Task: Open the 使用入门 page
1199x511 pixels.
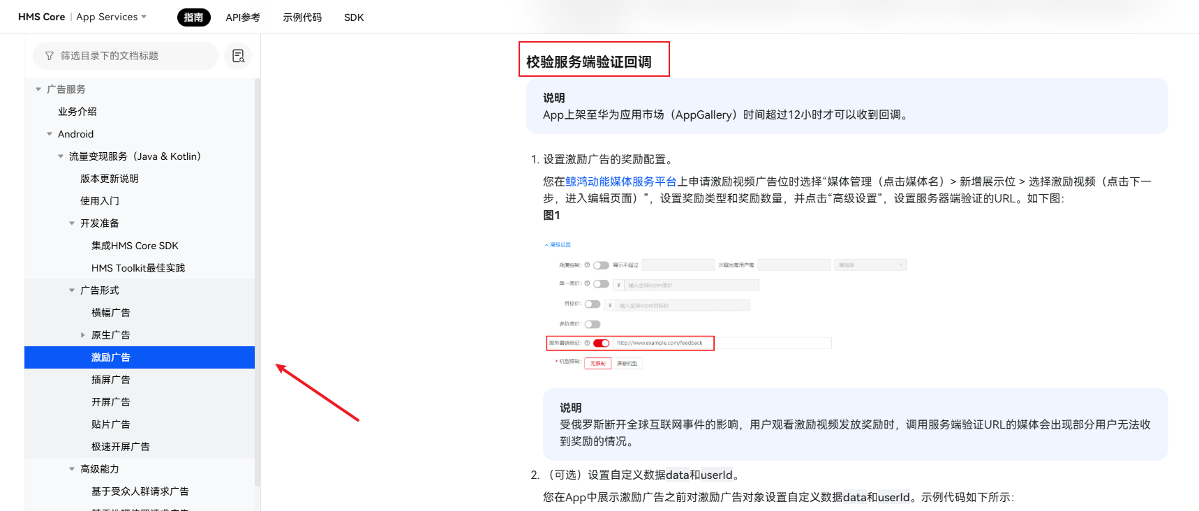Action: click(x=100, y=201)
